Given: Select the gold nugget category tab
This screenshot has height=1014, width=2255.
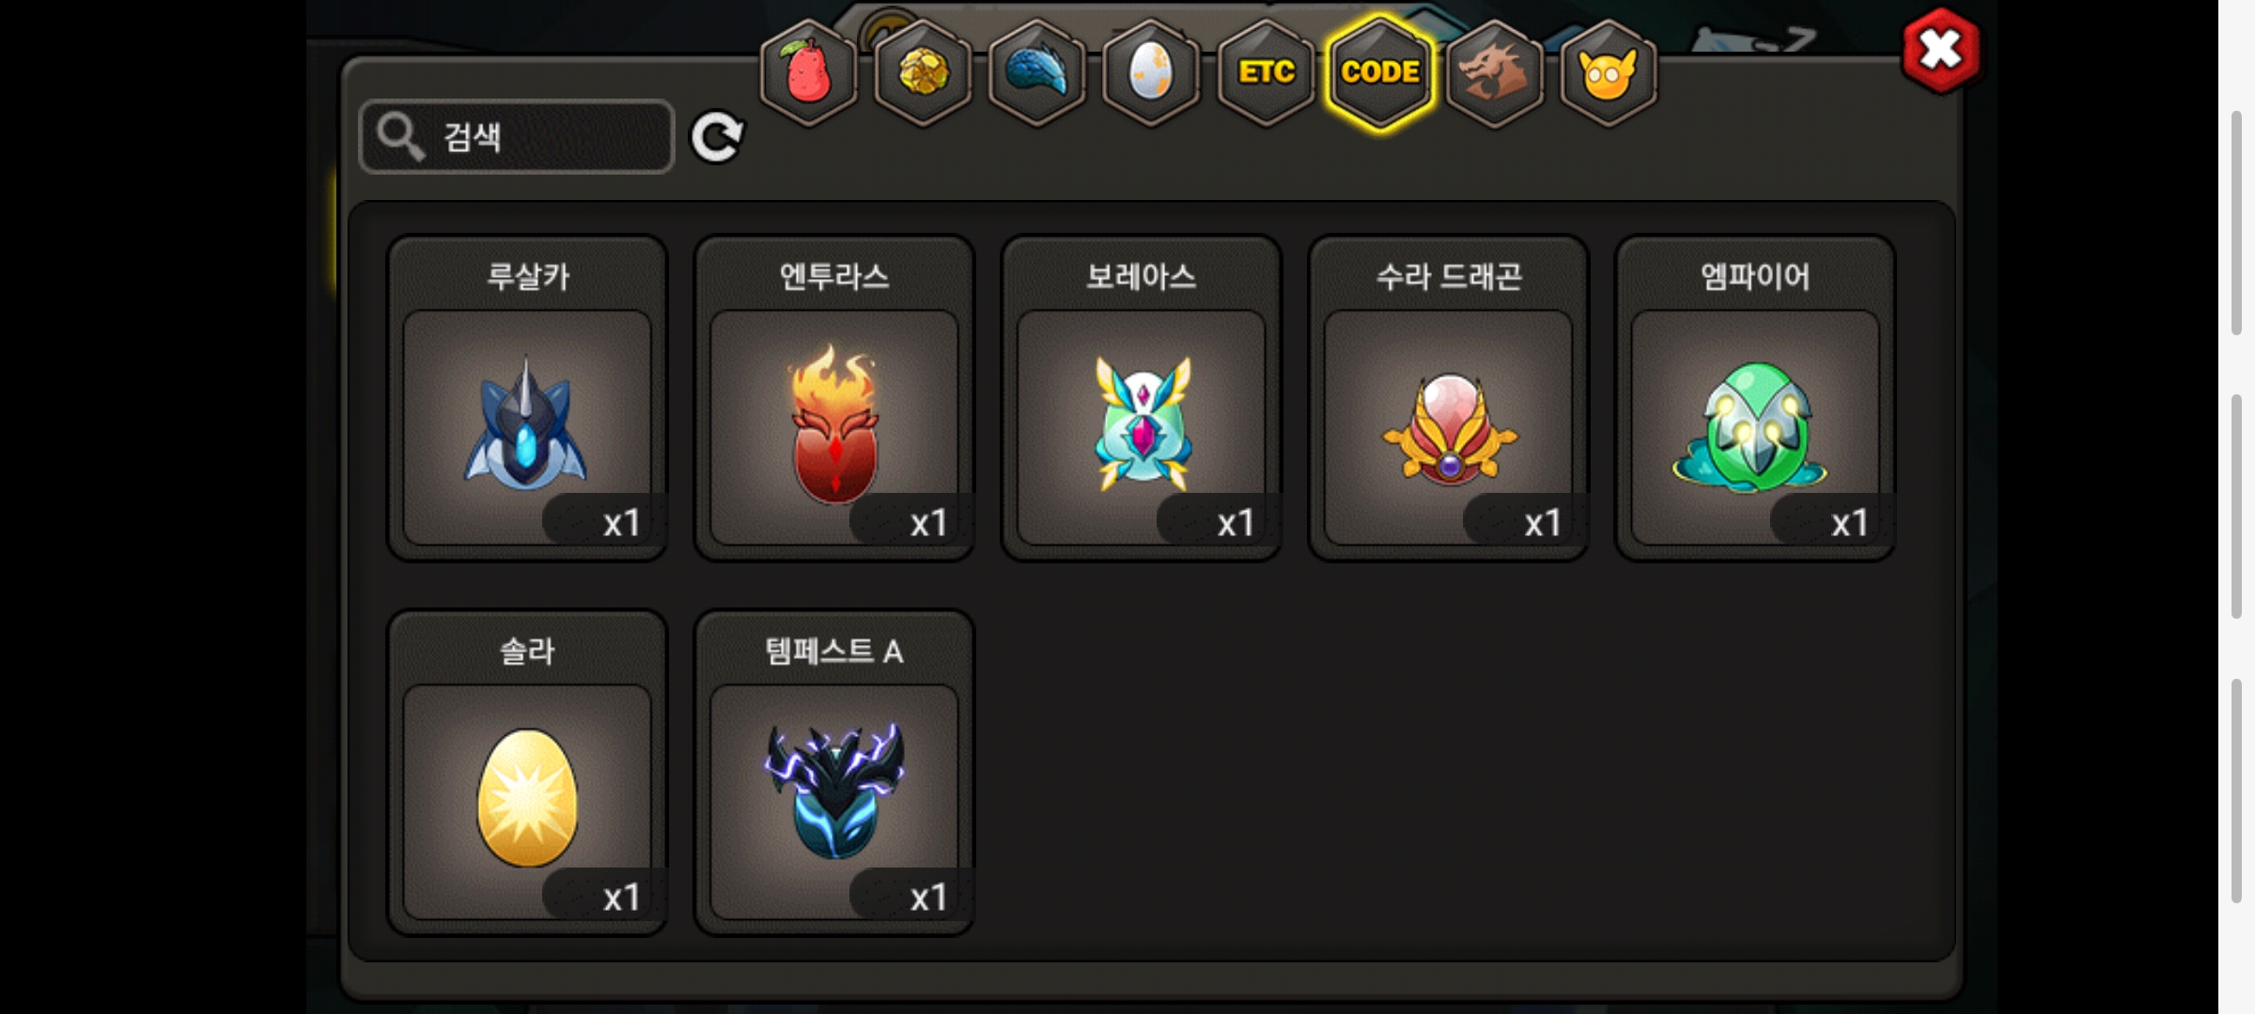Looking at the screenshot, I should coord(923,72).
